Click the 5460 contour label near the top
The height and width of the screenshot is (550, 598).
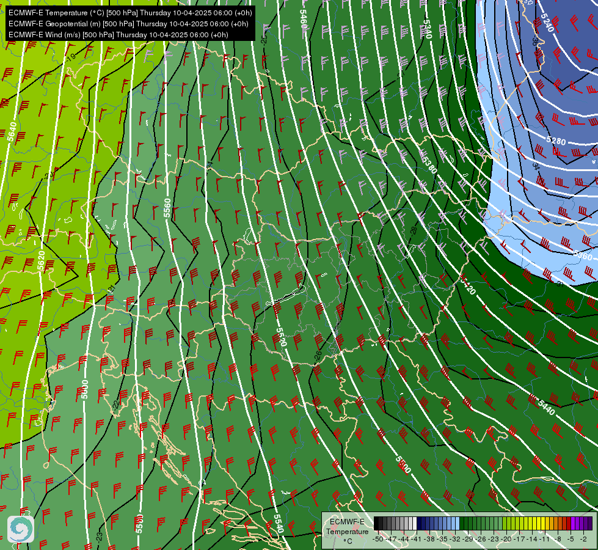click(x=303, y=19)
